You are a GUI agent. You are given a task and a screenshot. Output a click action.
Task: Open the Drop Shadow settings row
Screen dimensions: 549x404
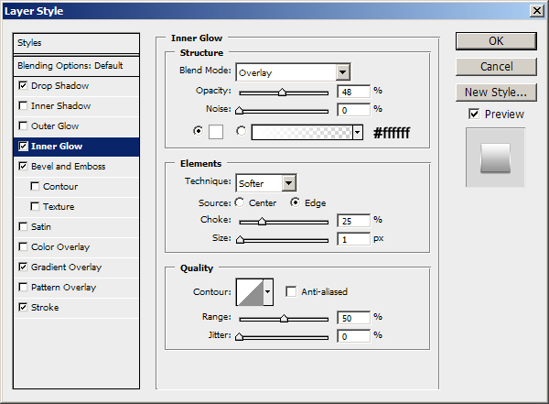coord(76,86)
